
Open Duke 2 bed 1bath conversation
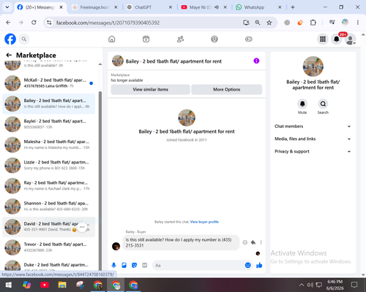(x=49, y=265)
